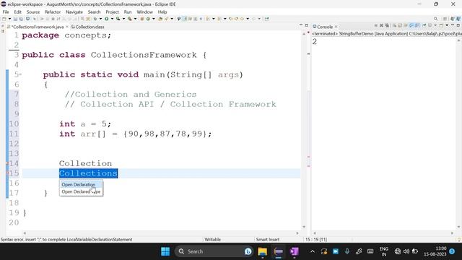The width and height of the screenshot is (462, 260).
Task: Choose Open Declared Type from popup
Action: coord(81,191)
